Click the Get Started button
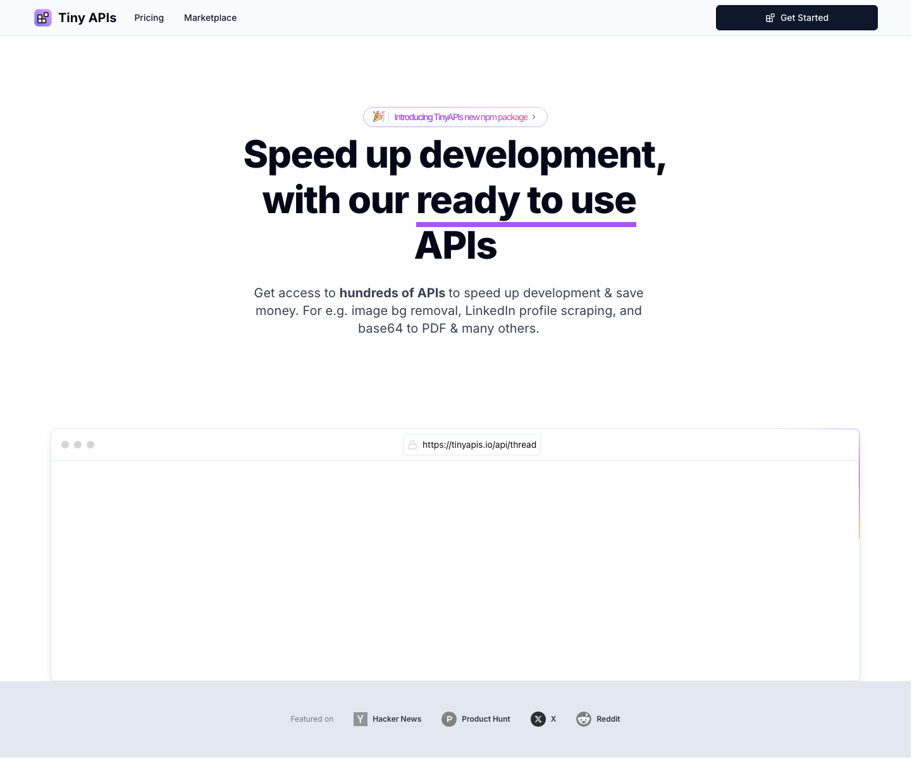 tap(796, 18)
